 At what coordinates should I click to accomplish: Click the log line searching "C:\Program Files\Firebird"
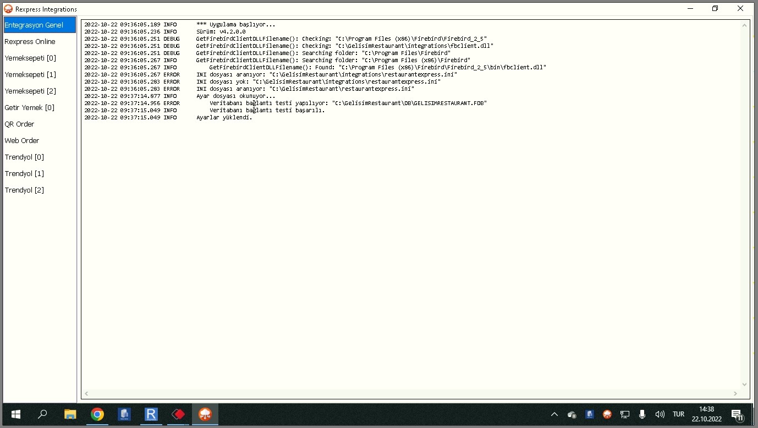pos(323,53)
